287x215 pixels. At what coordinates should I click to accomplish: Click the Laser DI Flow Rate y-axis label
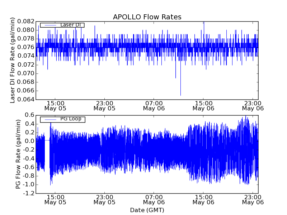click(x=13, y=60)
